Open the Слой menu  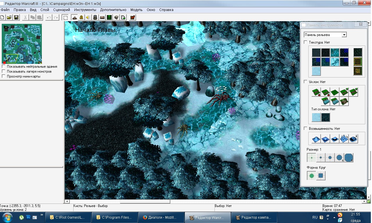point(45,10)
